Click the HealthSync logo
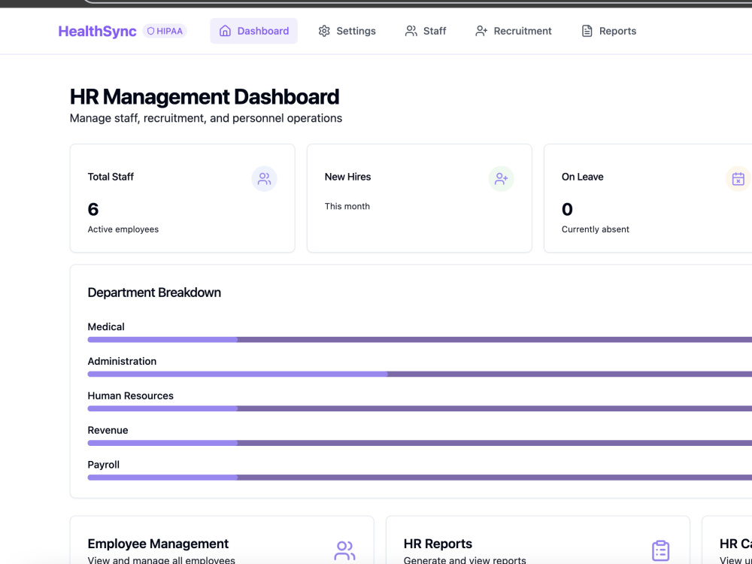The image size is (752, 564). pyautogui.click(x=97, y=31)
